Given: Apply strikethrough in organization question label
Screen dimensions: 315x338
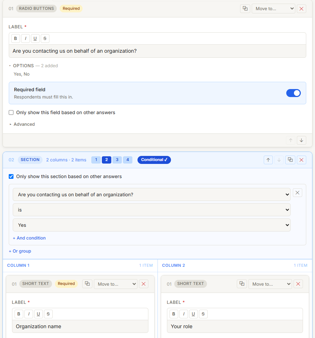Looking at the screenshot, I should coord(45,39).
